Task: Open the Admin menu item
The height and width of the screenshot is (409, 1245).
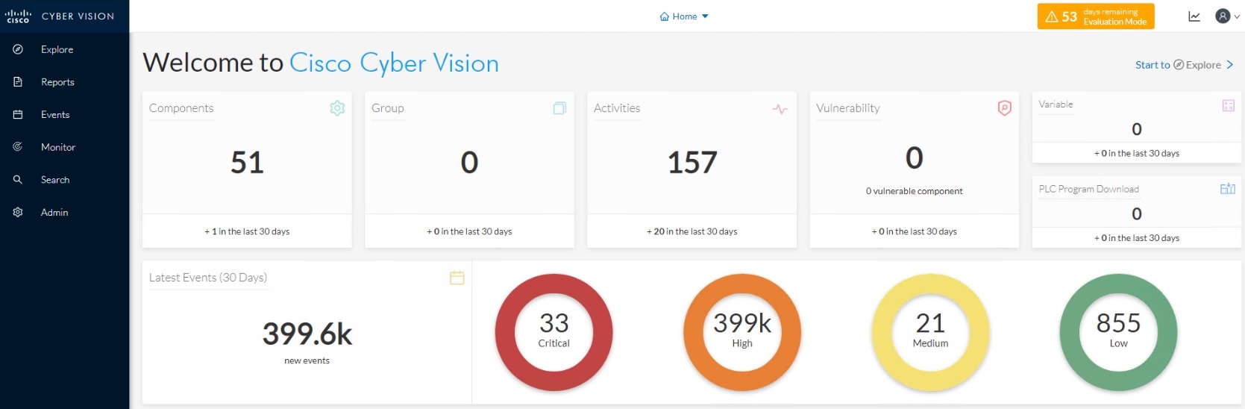Action: pos(64,212)
